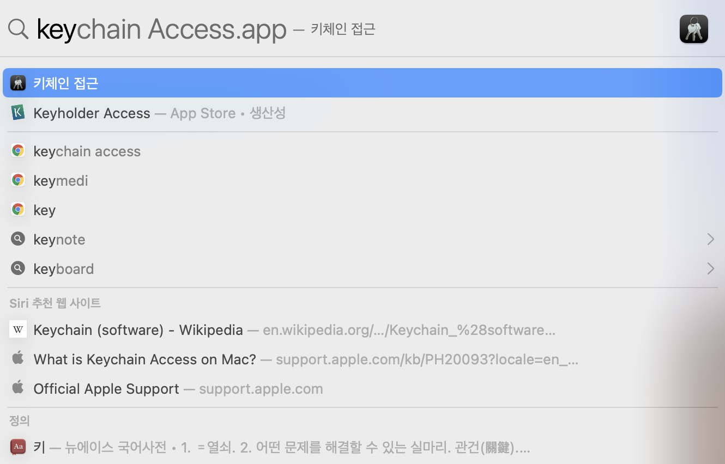Screen dimensions: 725x464
Task: Click the Keyholder Access app icon
Action: pos(18,113)
